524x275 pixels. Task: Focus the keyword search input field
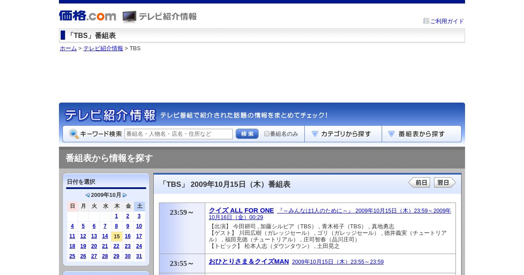179,134
